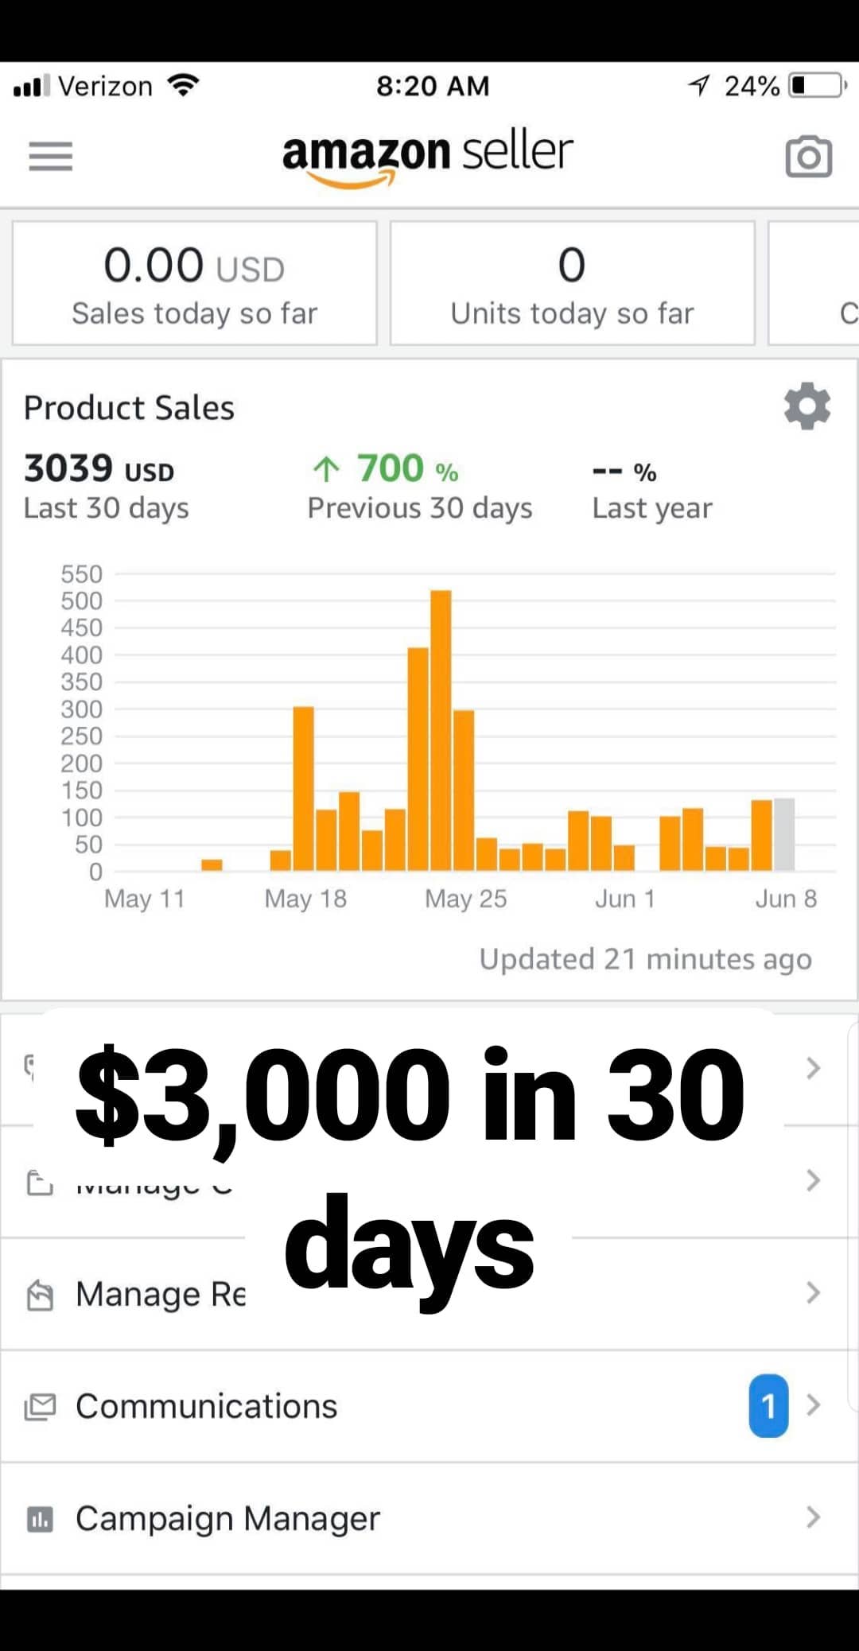Expand the Manage Returns row chevron

coord(813,1293)
